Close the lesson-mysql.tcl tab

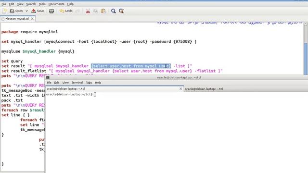click(32, 19)
